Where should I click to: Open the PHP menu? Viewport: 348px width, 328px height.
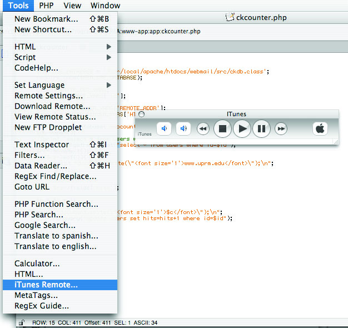[46, 6]
